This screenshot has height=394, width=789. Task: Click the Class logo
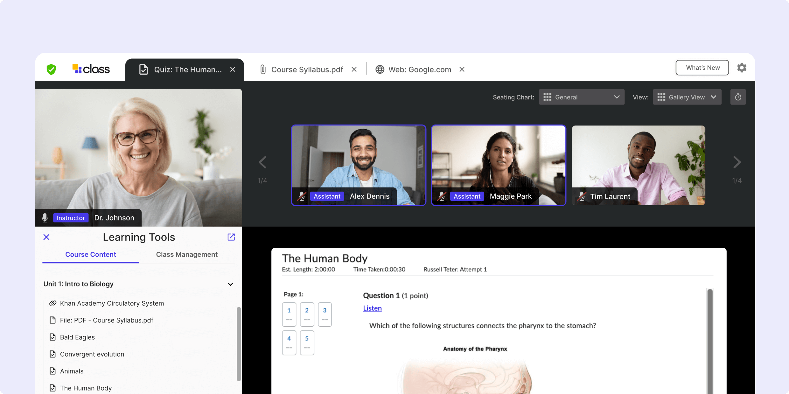coord(91,69)
